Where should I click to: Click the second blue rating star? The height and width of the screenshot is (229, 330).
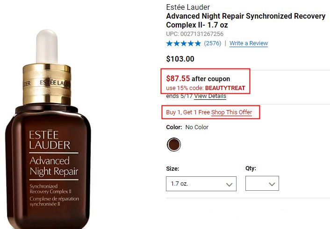tap(177, 43)
